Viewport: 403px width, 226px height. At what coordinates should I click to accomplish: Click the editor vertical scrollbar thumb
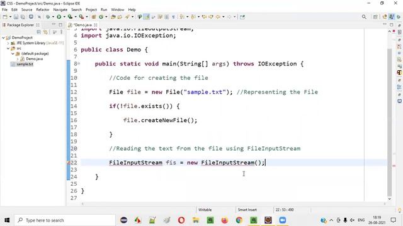click(x=389, y=122)
